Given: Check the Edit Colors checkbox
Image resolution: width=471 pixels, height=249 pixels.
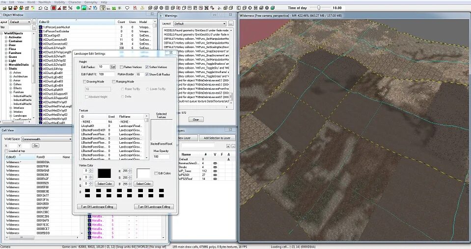Looking at the screenshot, I should (156, 173).
